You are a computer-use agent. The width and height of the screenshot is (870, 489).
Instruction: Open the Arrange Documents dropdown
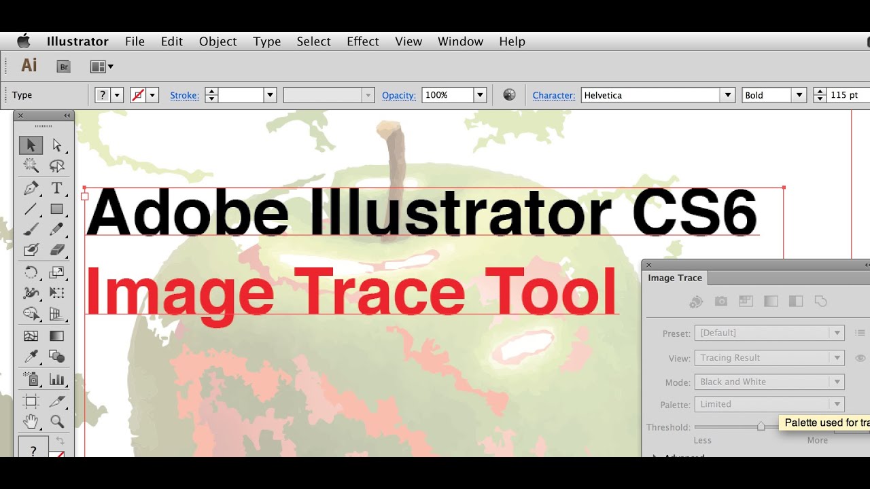tap(102, 67)
